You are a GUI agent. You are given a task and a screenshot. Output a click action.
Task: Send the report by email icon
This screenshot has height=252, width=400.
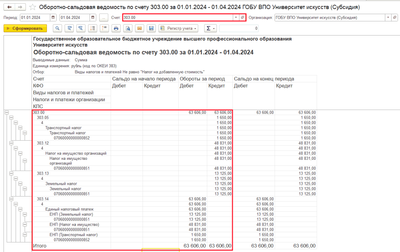pyautogui.click(x=139, y=28)
